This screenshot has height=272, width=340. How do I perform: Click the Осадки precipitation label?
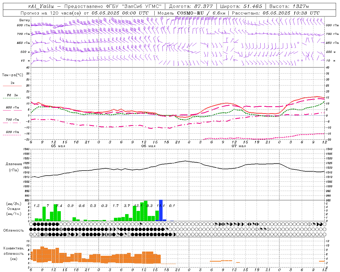[x=14, y=209]
